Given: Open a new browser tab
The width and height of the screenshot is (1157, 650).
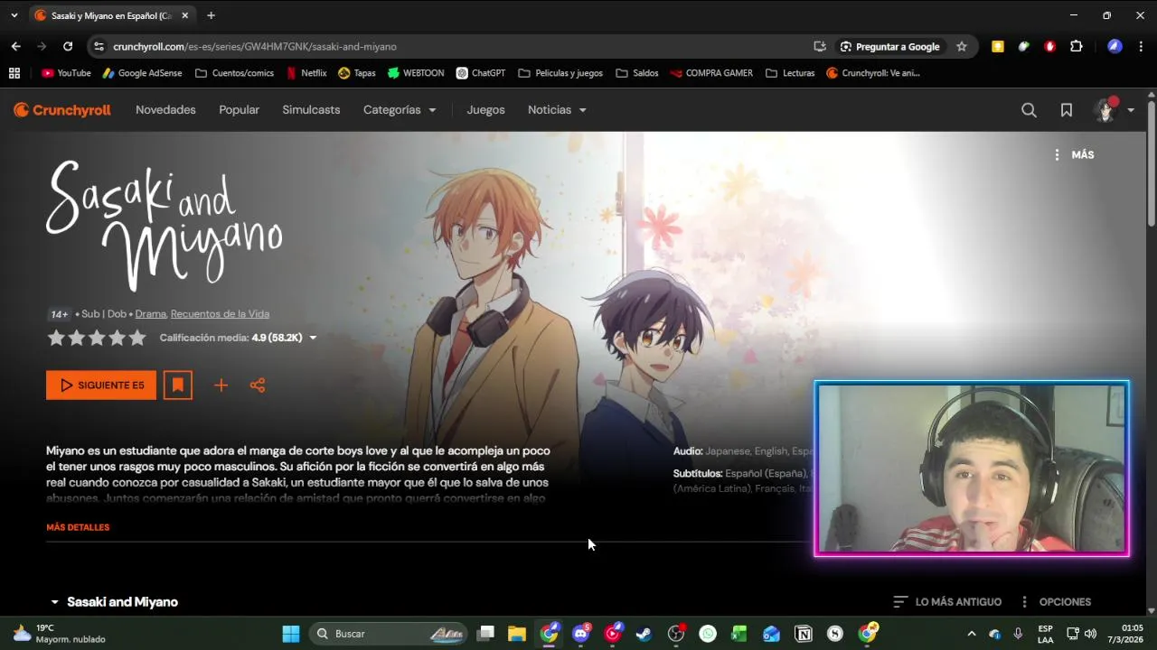Looking at the screenshot, I should coord(211,15).
